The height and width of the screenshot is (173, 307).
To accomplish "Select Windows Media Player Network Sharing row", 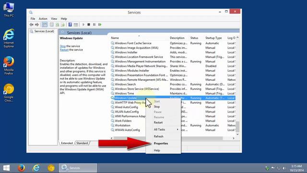I will pos(173,66).
